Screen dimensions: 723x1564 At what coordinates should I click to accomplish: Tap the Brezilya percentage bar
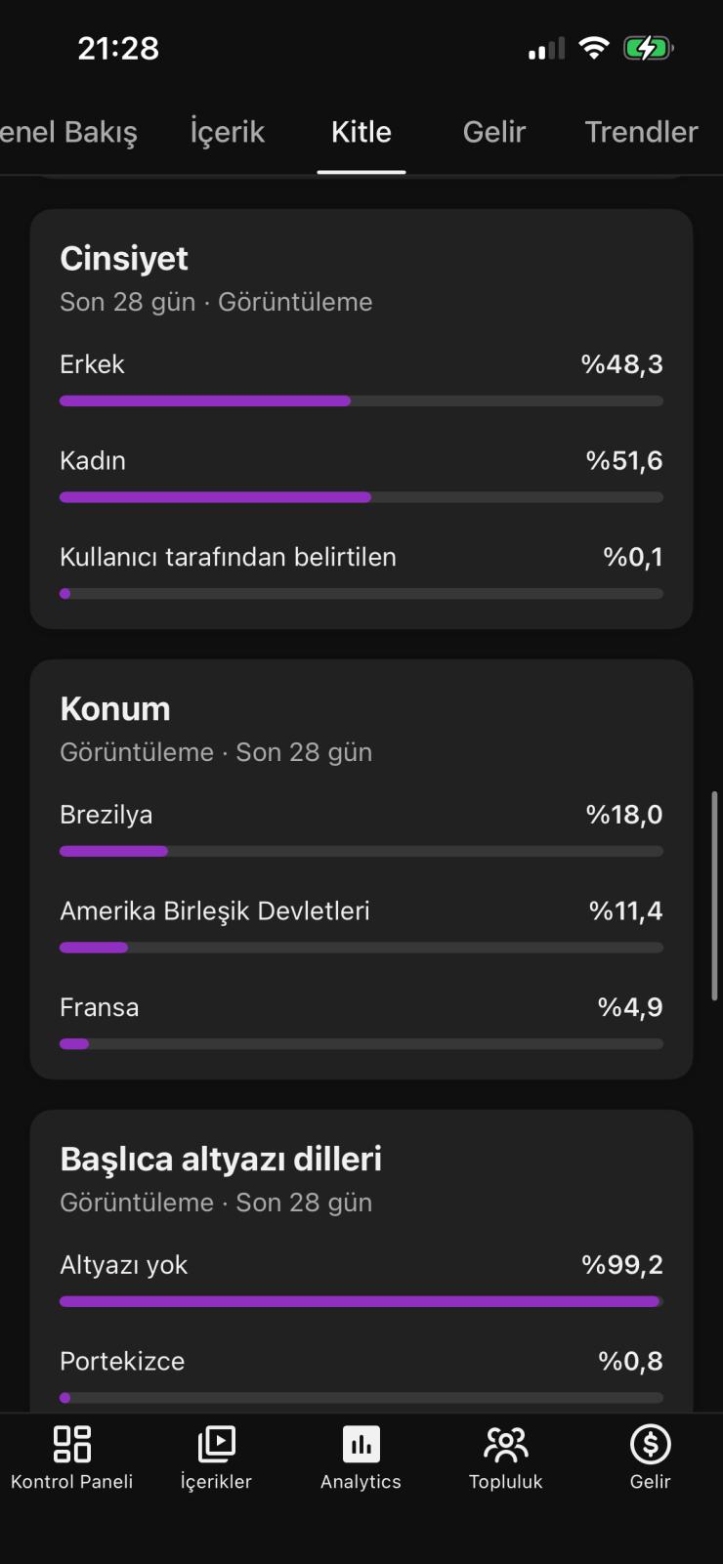361,851
